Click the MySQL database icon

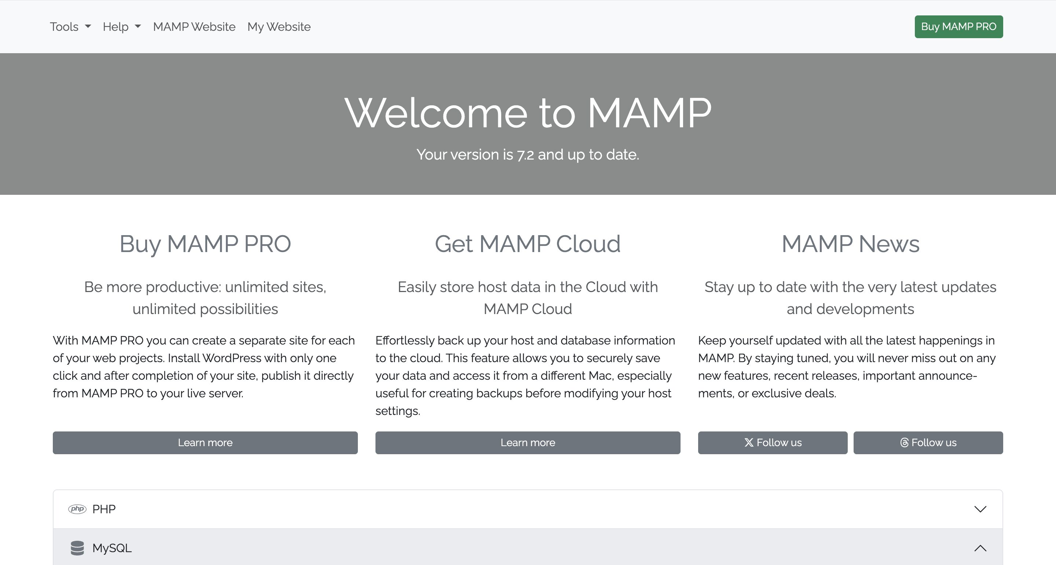77,548
